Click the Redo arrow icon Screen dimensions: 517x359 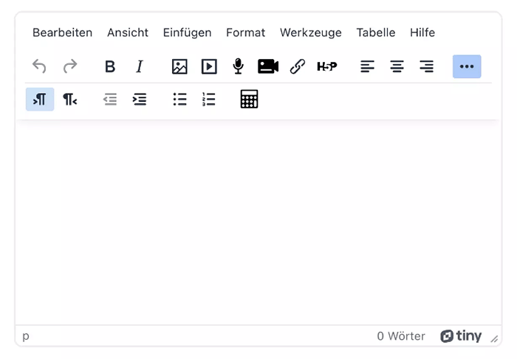pyautogui.click(x=69, y=67)
